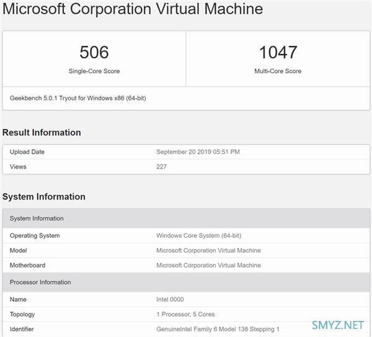
Task: Click the Motherboard value Microsoft Corporation Virtual Machine
Action: (208, 265)
